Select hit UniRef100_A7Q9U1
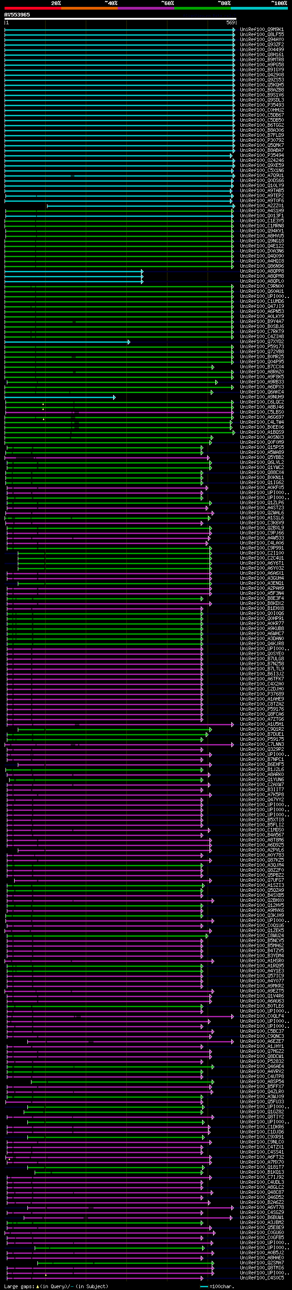 (262, 175)
